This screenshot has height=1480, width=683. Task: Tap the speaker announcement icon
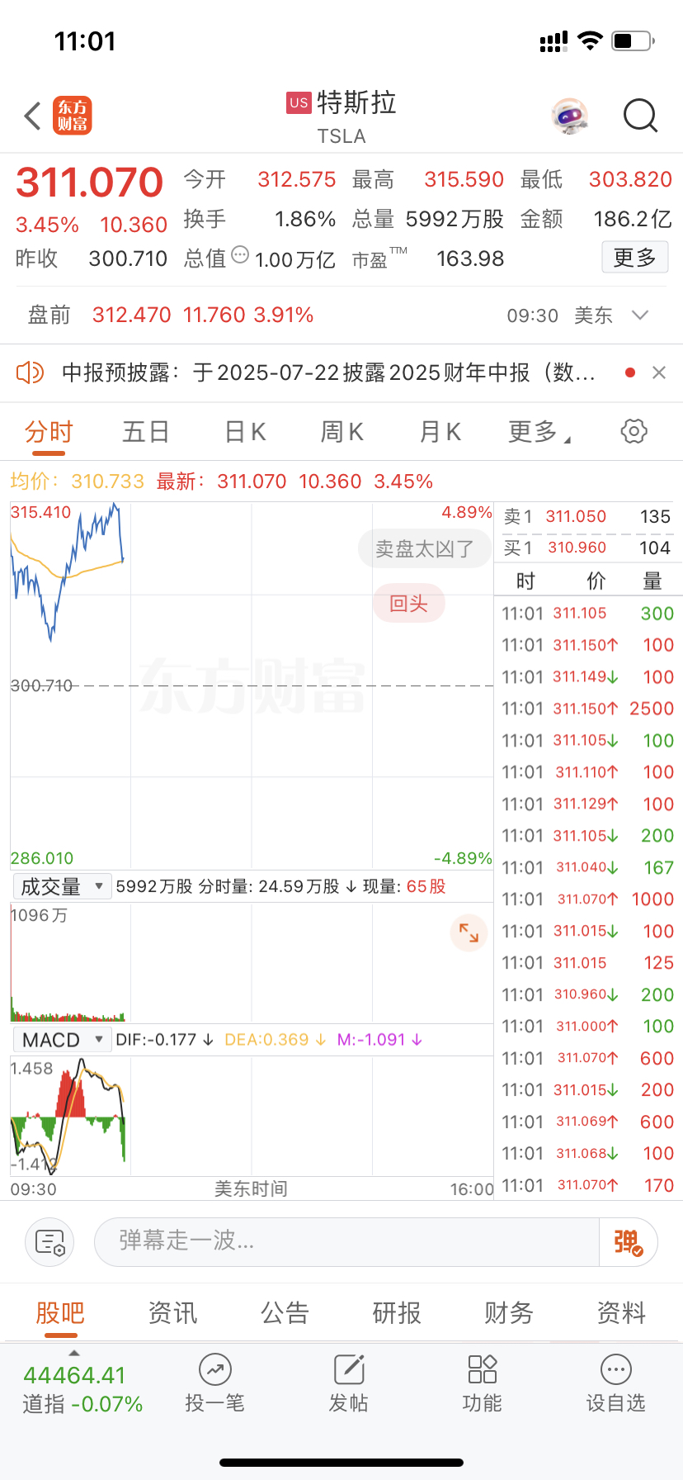pyautogui.click(x=30, y=372)
